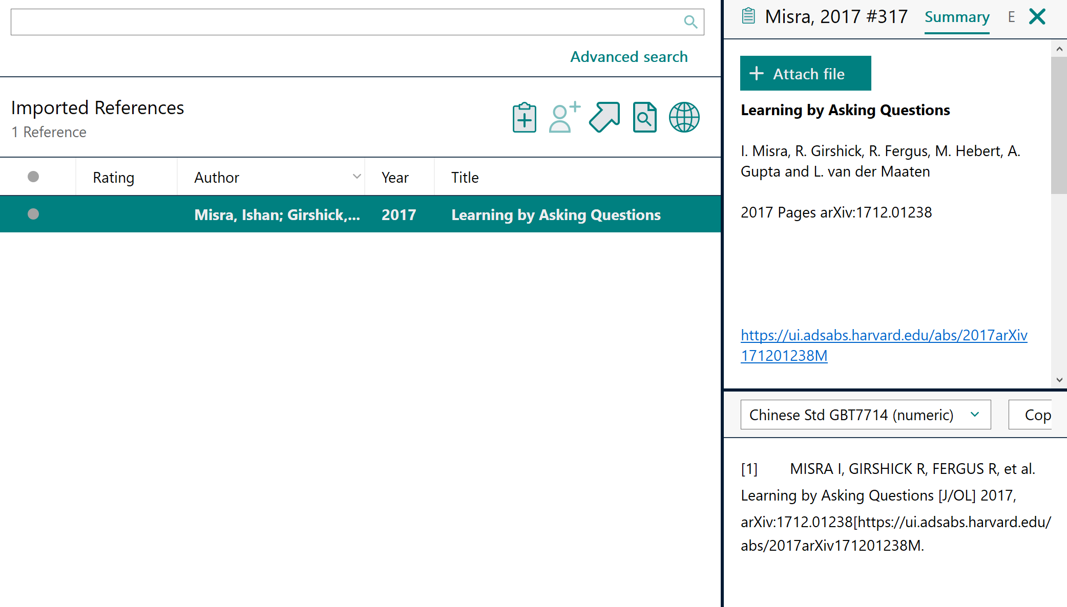Open the adsabs.harvard.edu URL link
1067x607 pixels.
[884, 336]
